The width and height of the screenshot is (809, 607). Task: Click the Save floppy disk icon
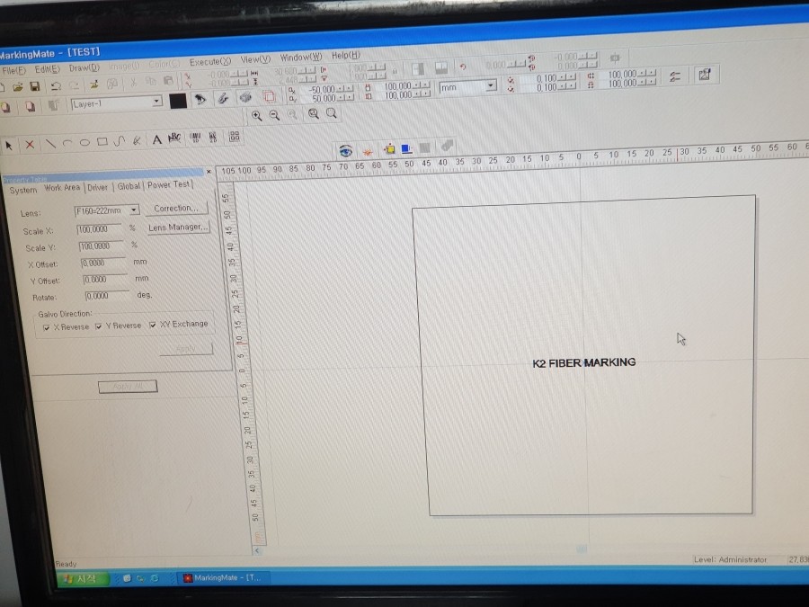[x=35, y=86]
